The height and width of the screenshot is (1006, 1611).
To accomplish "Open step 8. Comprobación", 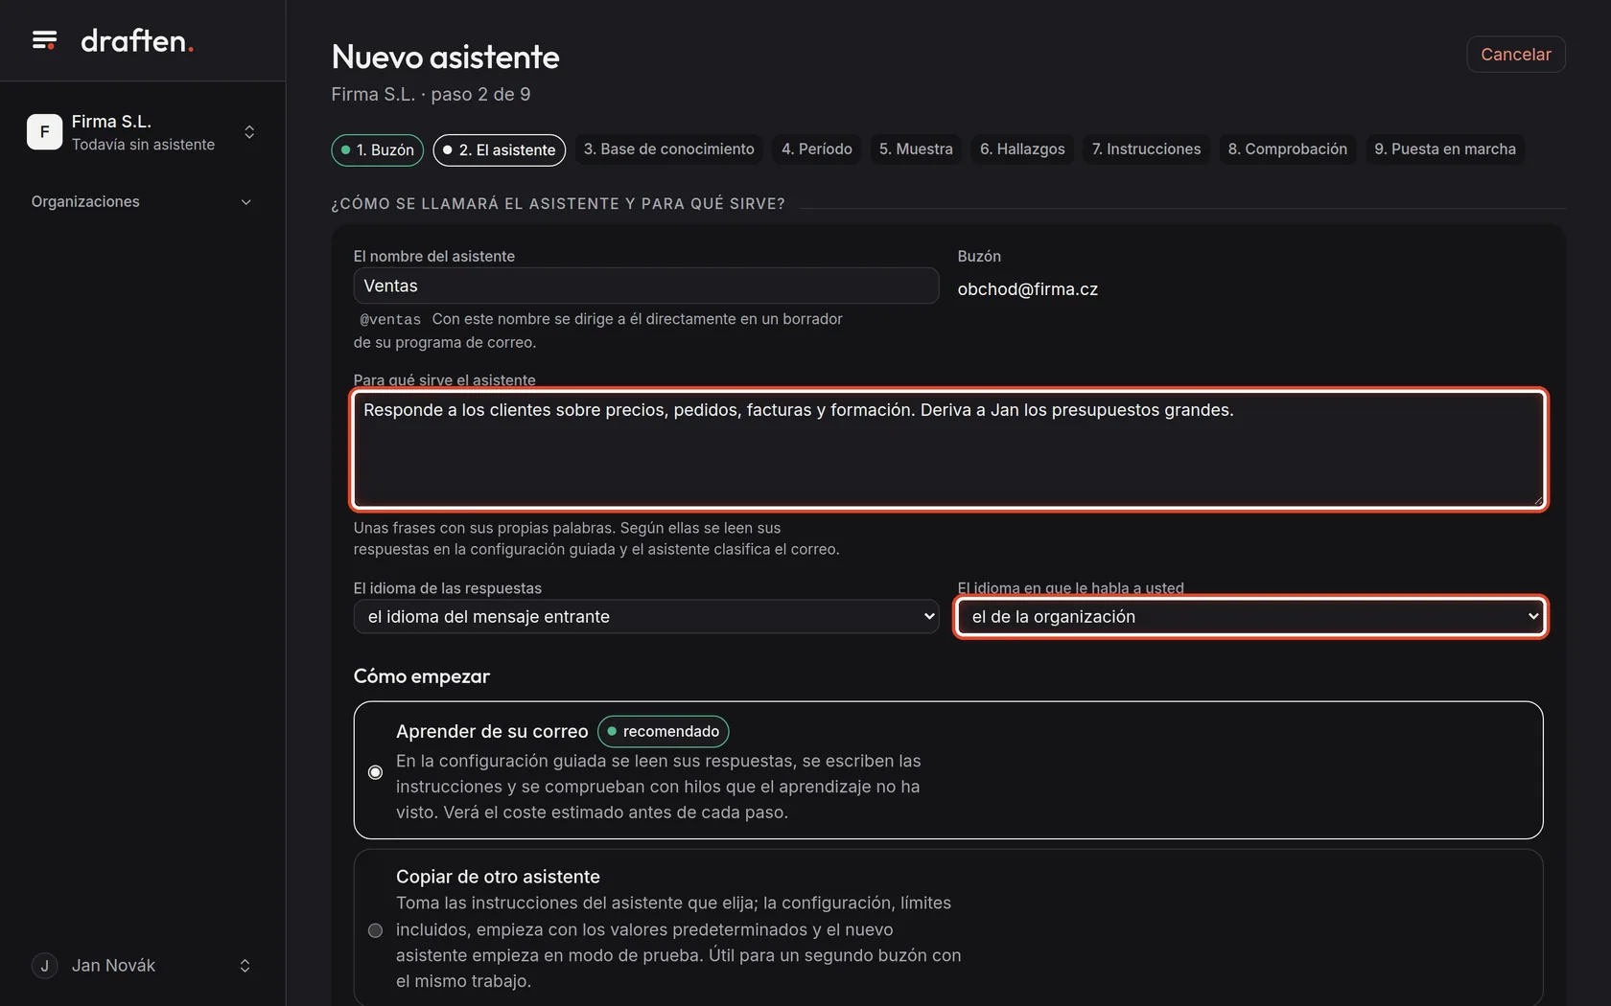I will [x=1287, y=149].
